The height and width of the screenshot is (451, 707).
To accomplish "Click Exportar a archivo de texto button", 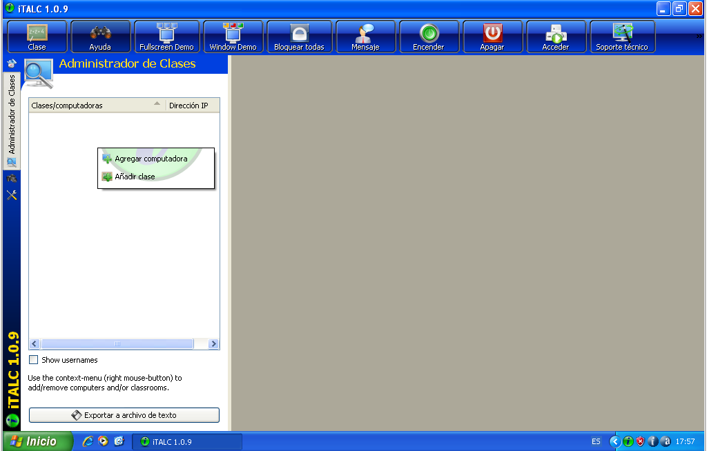I will tap(124, 415).
